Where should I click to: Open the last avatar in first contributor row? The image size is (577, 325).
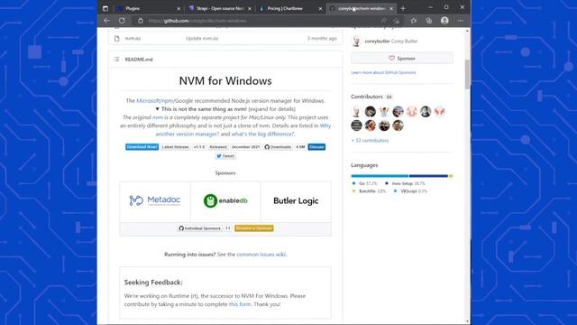point(439,111)
